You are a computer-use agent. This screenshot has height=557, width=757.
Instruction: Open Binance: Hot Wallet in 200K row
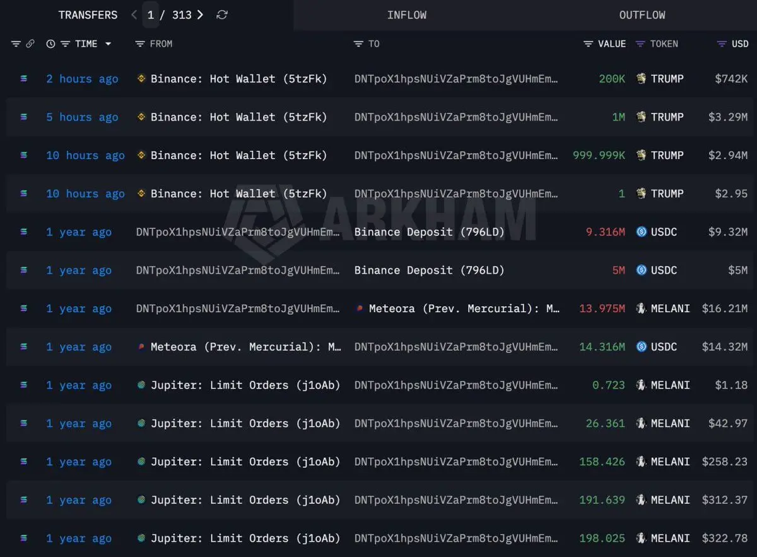coord(239,79)
